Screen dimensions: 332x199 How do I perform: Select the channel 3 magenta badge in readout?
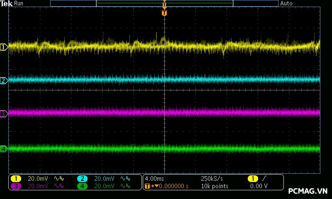tap(16, 186)
